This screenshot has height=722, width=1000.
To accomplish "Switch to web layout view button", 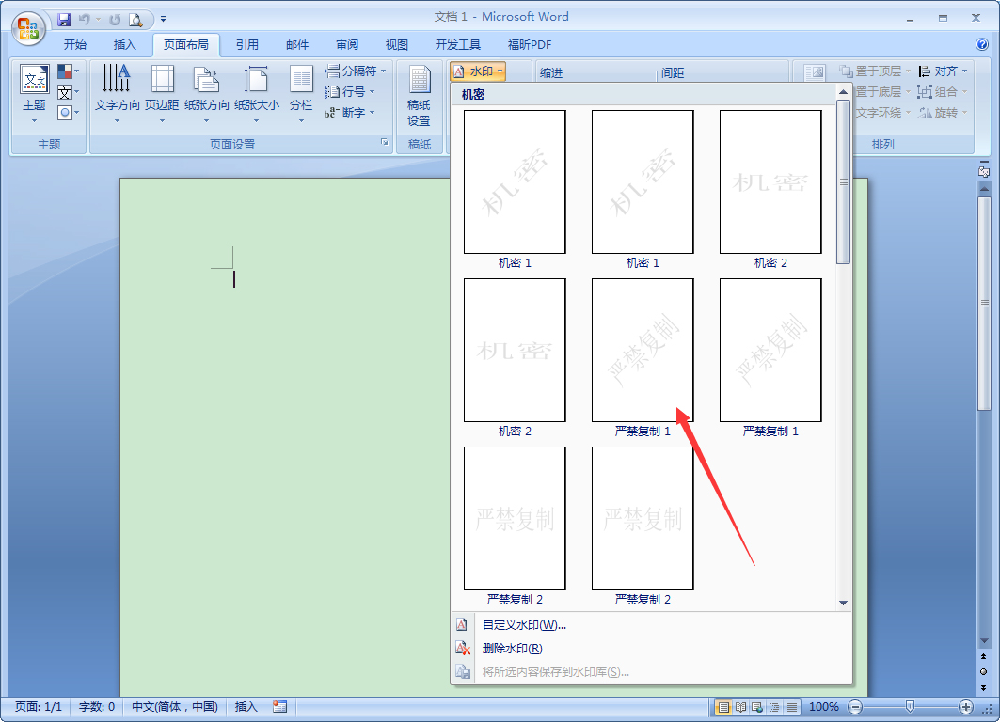I will point(758,707).
